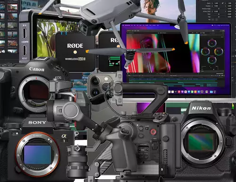Click the red record button on cinema camera

[x=153, y=132]
